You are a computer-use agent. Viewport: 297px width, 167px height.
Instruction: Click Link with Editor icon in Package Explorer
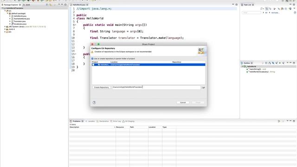coord(51,5)
